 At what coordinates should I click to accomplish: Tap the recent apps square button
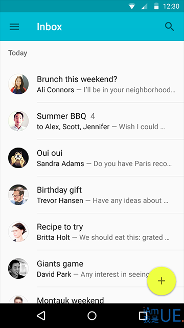pyautogui.click(x=143, y=316)
